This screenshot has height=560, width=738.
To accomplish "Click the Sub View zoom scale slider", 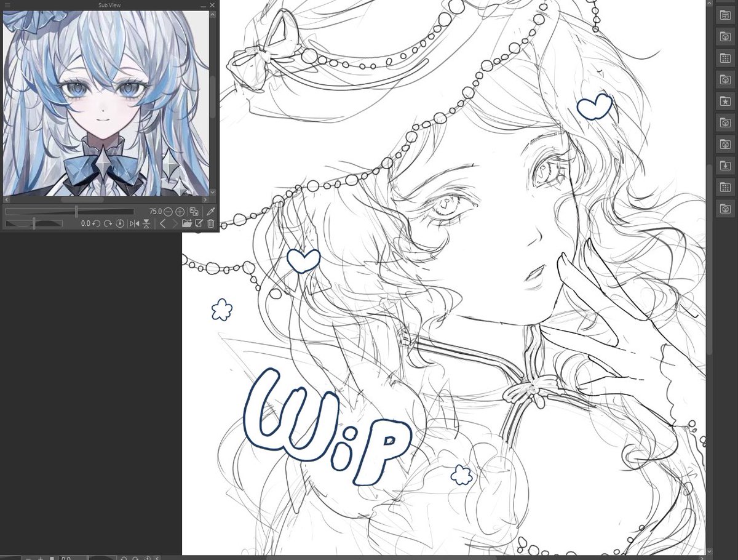I will (69, 211).
